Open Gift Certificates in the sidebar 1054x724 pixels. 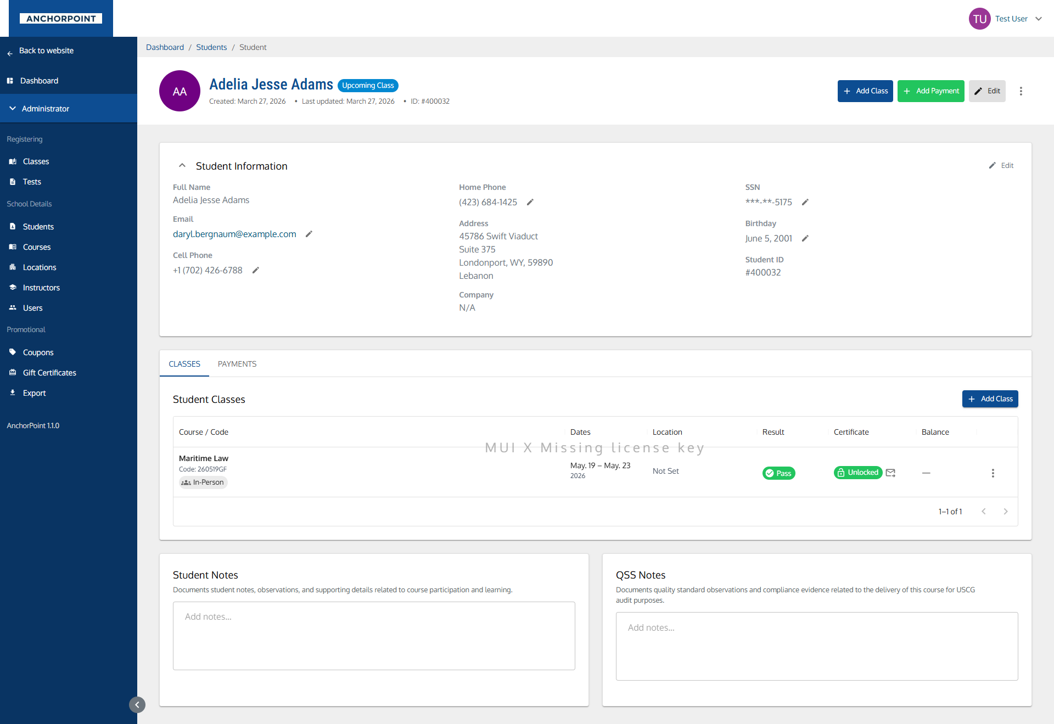tap(49, 373)
